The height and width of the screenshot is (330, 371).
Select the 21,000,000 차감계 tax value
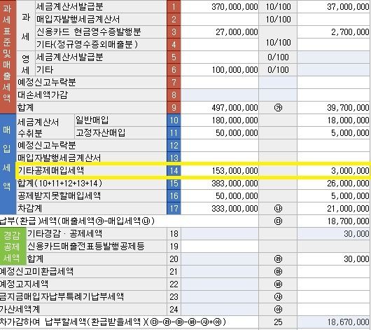tap(334, 208)
